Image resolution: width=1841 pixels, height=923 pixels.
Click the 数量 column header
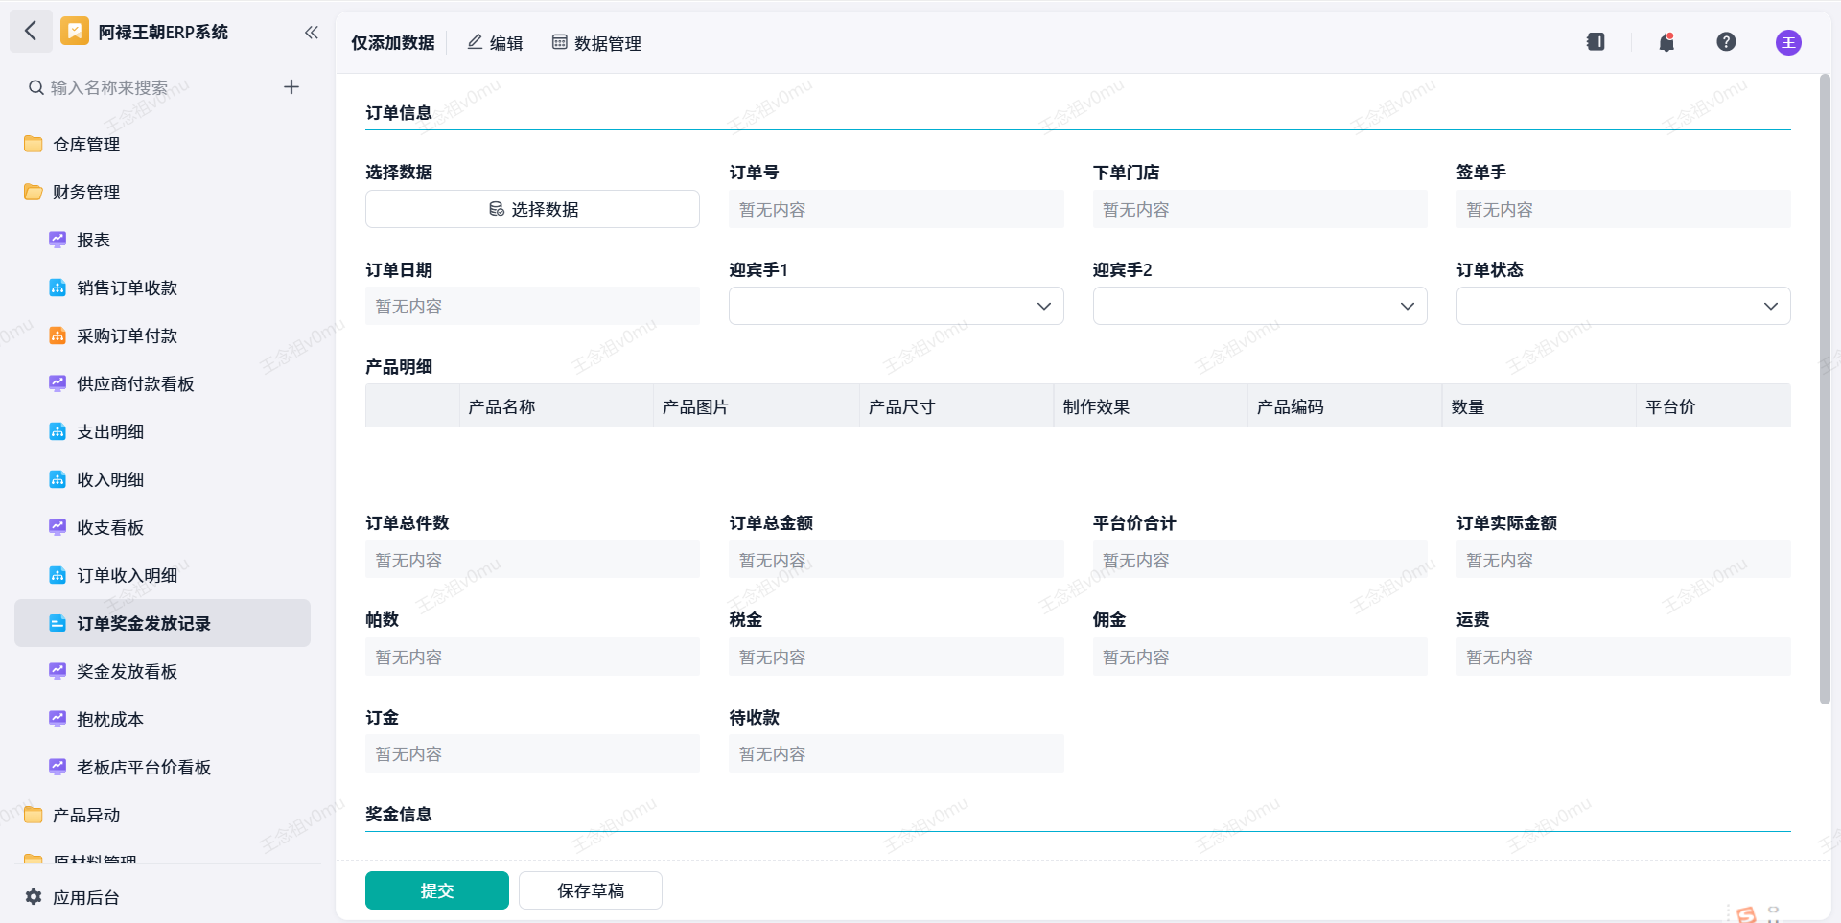click(1539, 406)
